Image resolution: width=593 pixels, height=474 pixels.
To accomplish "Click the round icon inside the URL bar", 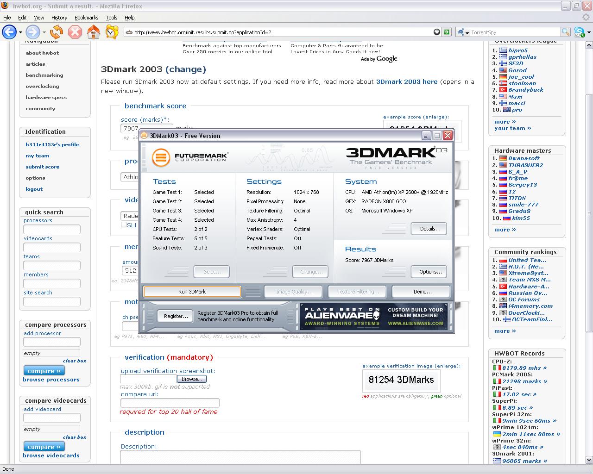I will (x=437, y=32).
